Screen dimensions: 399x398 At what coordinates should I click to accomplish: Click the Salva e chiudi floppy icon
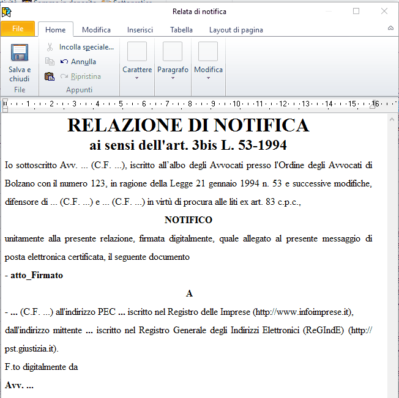(x=20, y=53)
